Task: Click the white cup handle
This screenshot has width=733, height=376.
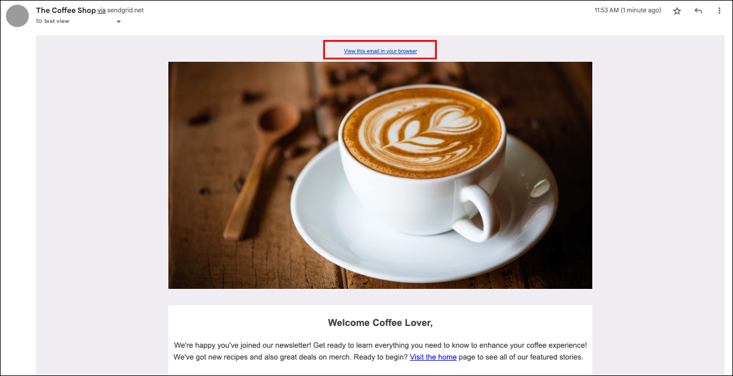Action: (477, 213)
